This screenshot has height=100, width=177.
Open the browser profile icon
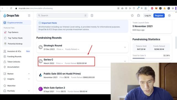pyautogui.click(x=146, y=8)
